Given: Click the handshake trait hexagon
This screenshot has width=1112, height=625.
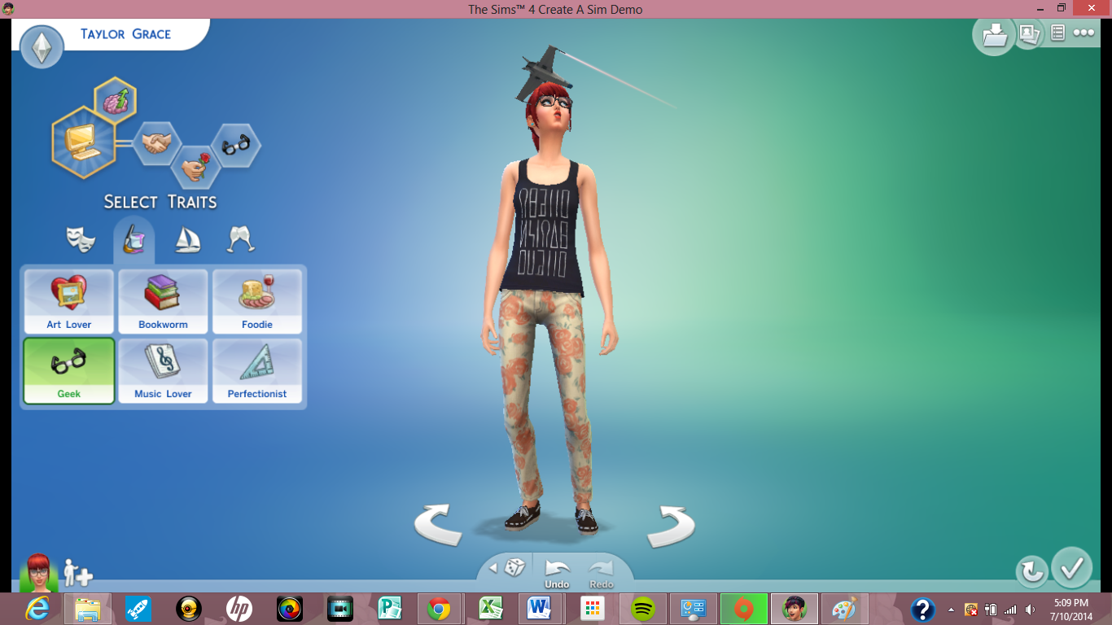Looking at the screenshot, I should [156, 143].
